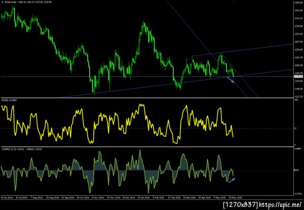This screenshot has height=210, width=304.
Task: Click the 14 Jan 2015 date label
Action: (144, 198)
